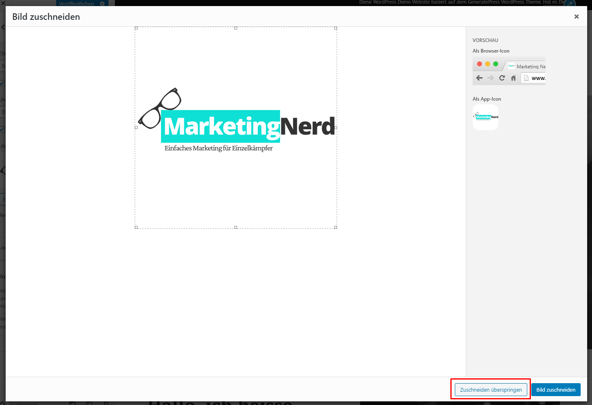Click the Als Browser-Icon label

coord(491,51)
